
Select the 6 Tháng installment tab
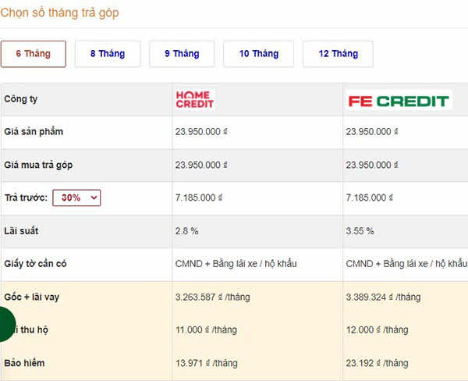[x=33, y=54]
